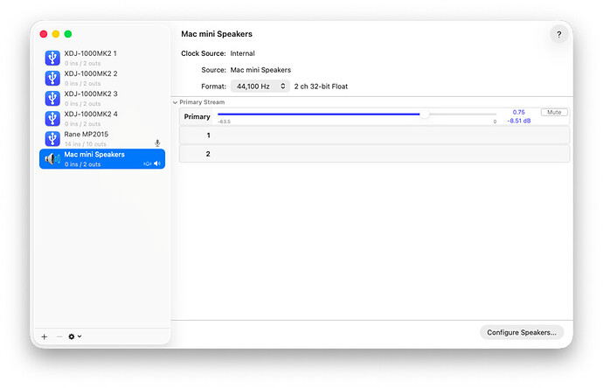Click the -8.51 dB value field
The width and height of the screenshot is (603, 388).
pyautogui.click(x=518, y=121)
